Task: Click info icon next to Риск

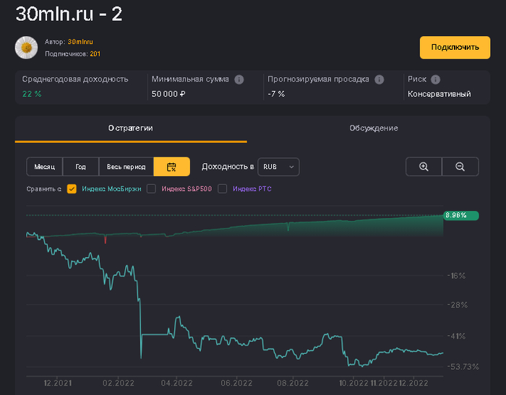Action: (x=436, y=79)
